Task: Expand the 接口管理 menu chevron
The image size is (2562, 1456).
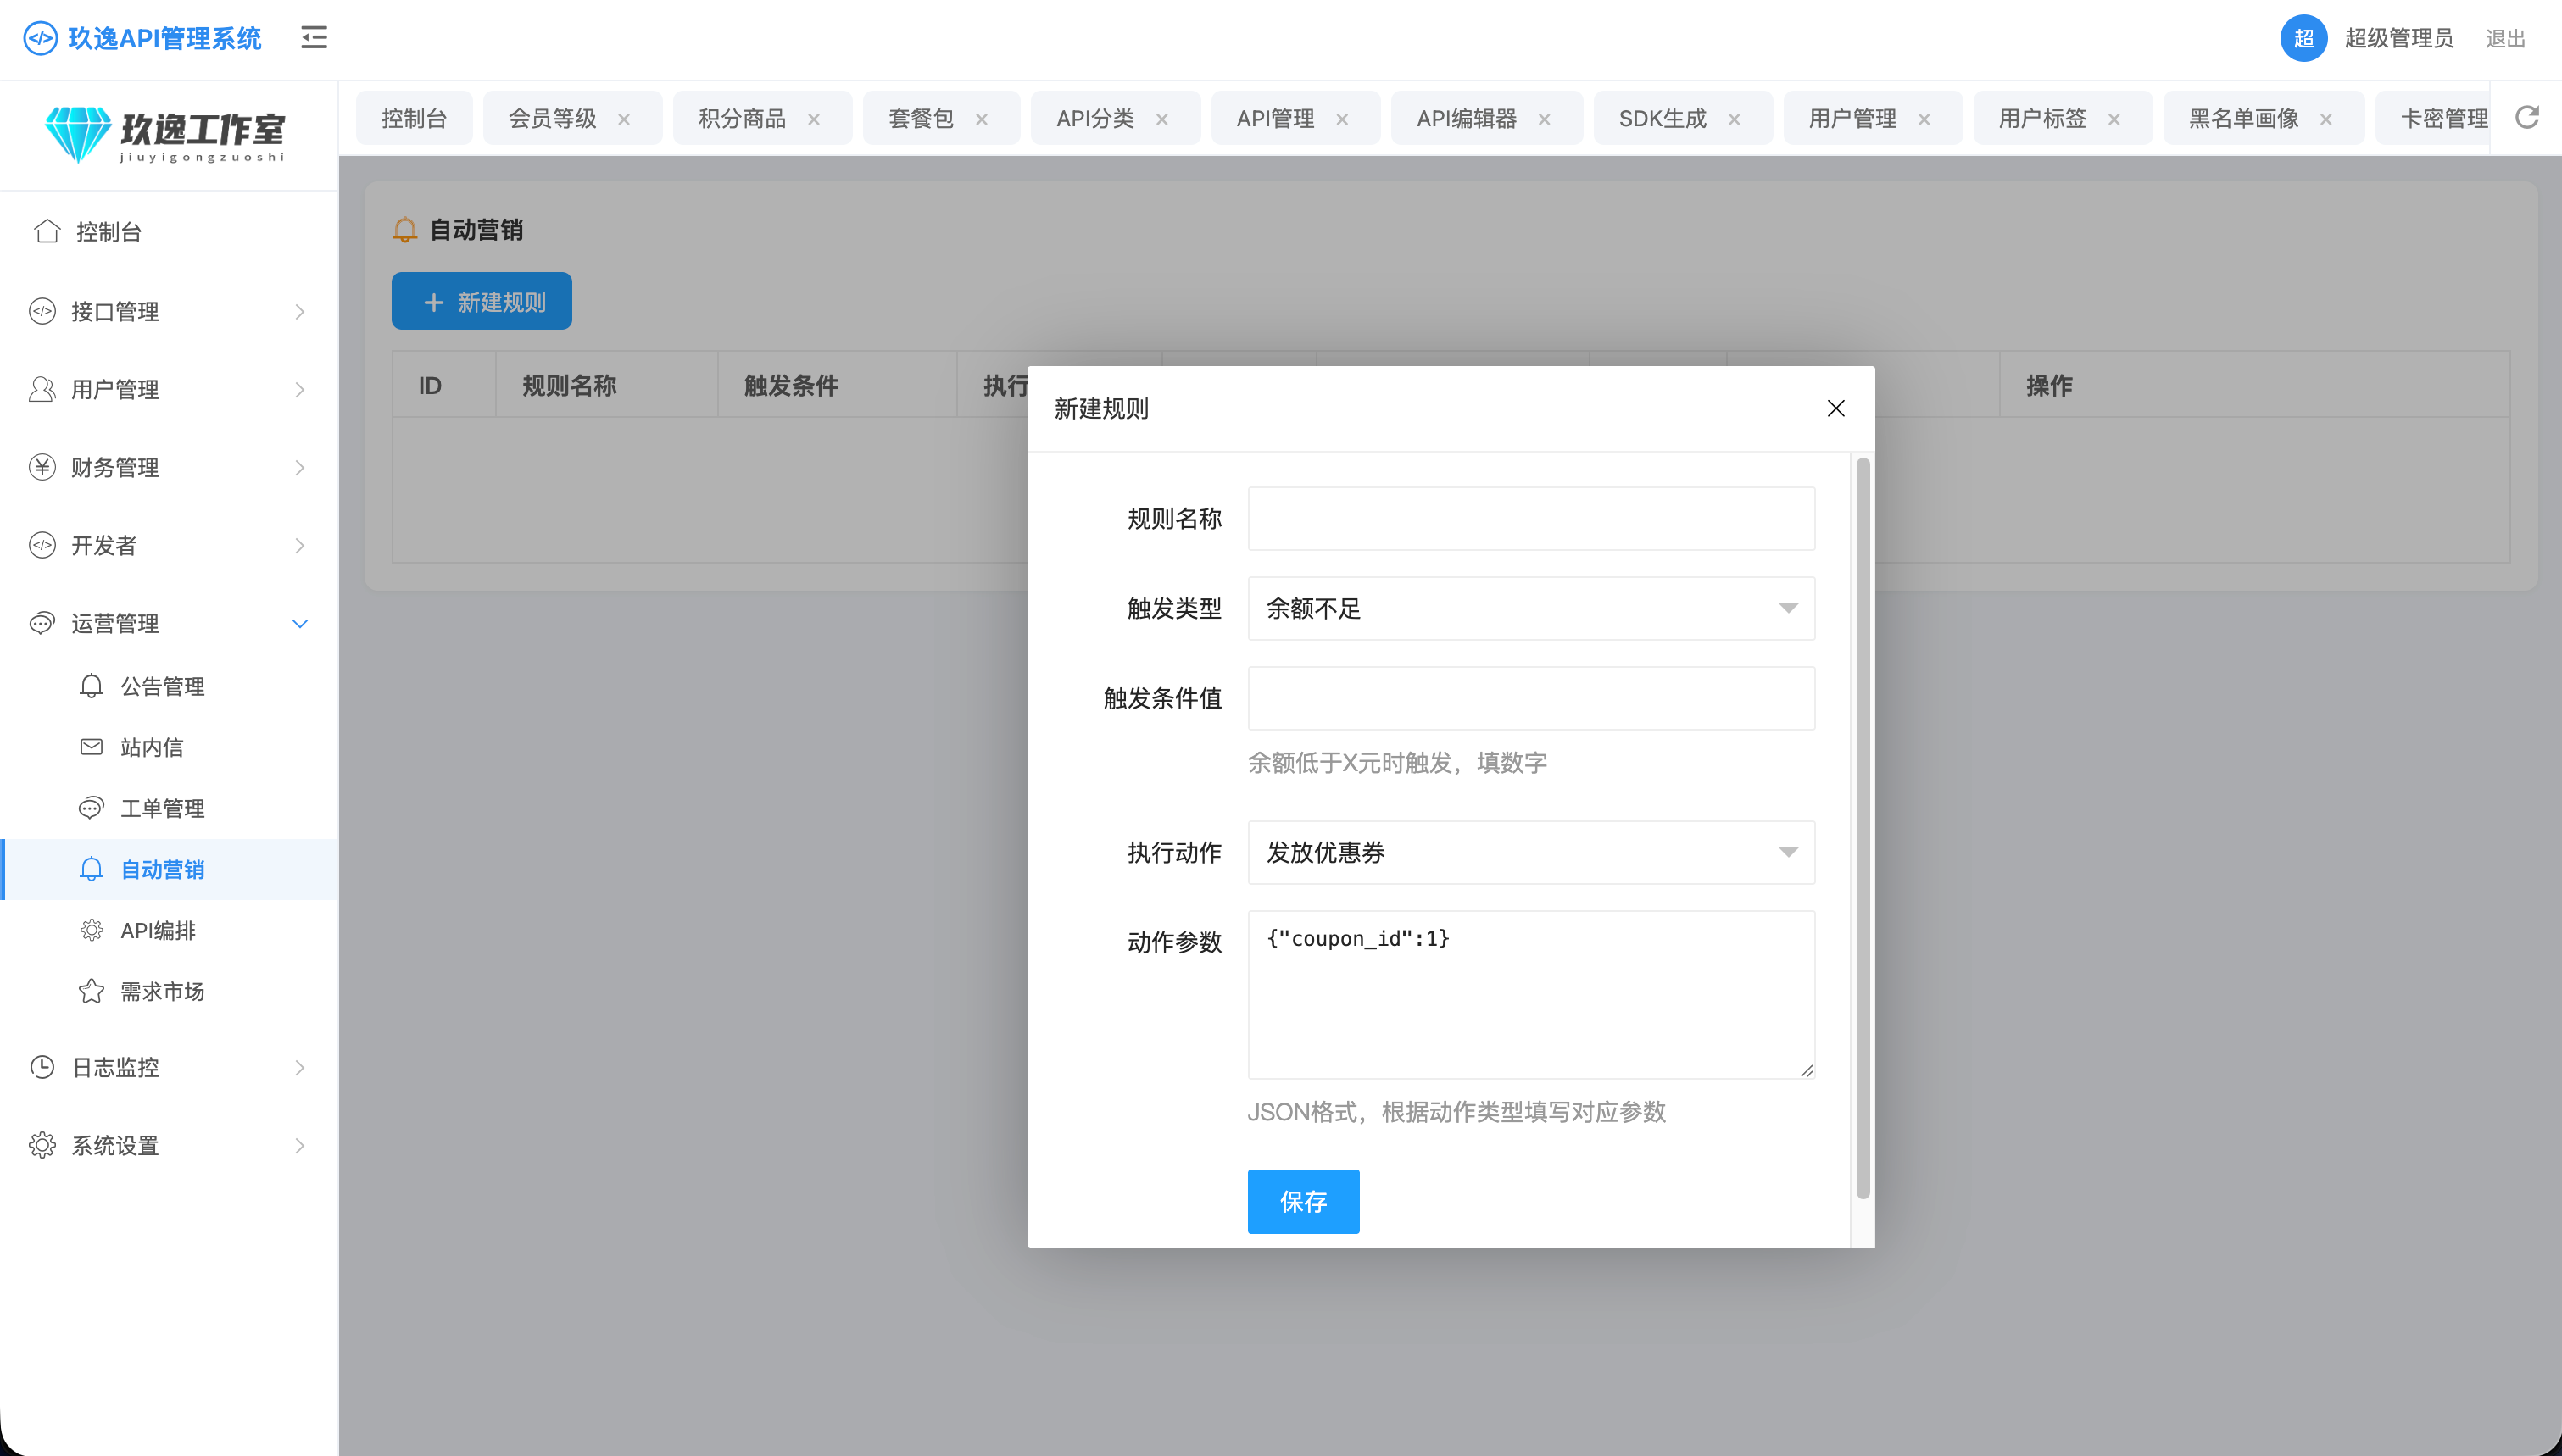Action: tap(299, 312)
